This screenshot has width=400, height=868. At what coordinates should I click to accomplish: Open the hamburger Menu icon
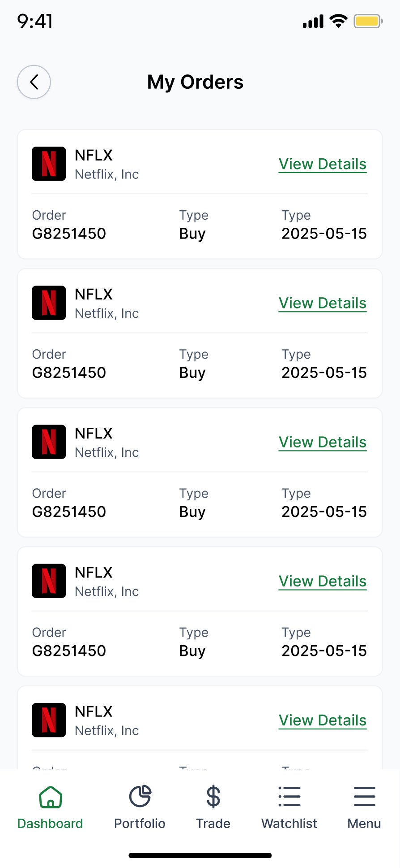364,797
